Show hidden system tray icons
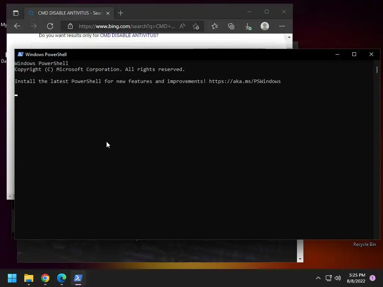This screenshot has height=287, width=383. [x=318, y=278]
